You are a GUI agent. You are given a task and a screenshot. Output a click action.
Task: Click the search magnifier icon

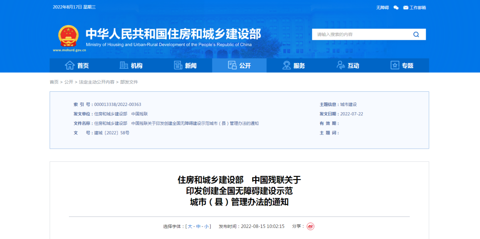click(x=416, y=35)
